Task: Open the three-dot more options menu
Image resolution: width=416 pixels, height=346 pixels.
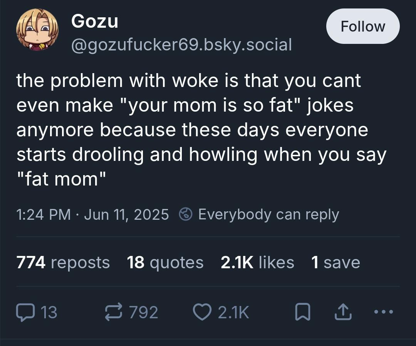Action: click(383, 312)
